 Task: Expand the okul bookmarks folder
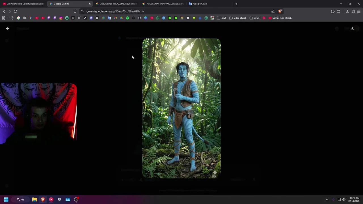coord(221,18)
